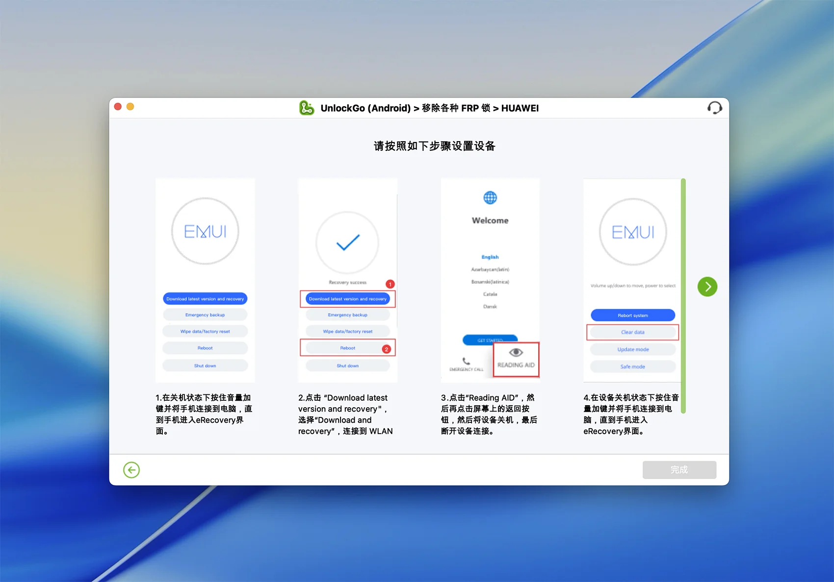834x582 pixels.
Task: Click the blue checkmark recovery success icon
Action: pyautogui.click(x=347, y=242)
